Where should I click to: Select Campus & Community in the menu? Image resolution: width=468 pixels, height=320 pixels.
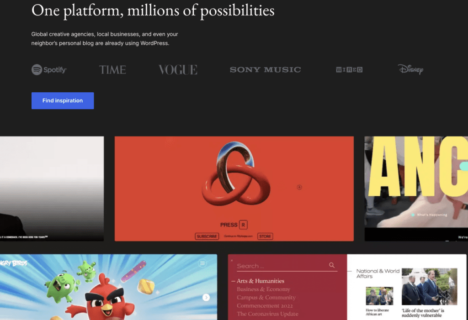[266, 297]
